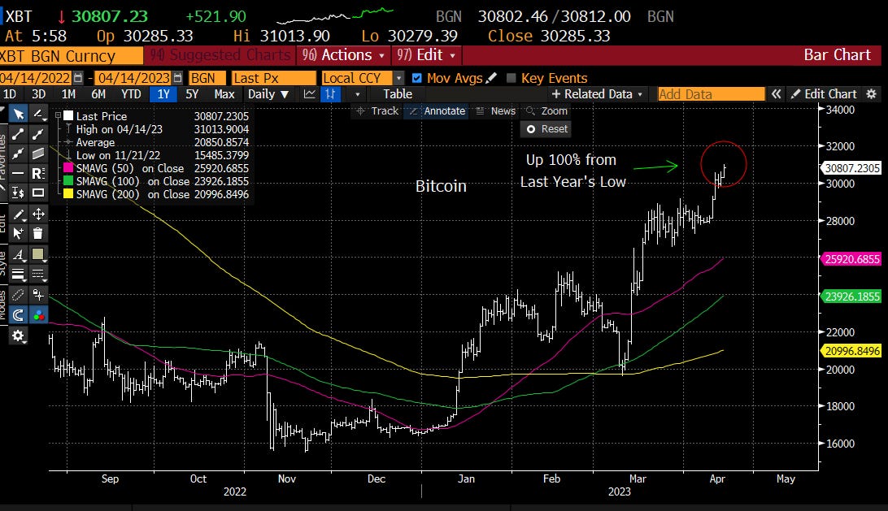This screenshot has width=888, height=511.
Task: Expand chart type options arrow
Action: [357, 94]
